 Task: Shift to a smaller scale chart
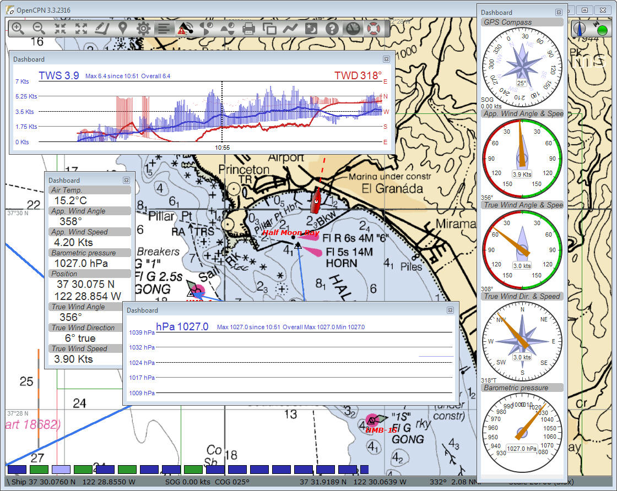[81, 29]
